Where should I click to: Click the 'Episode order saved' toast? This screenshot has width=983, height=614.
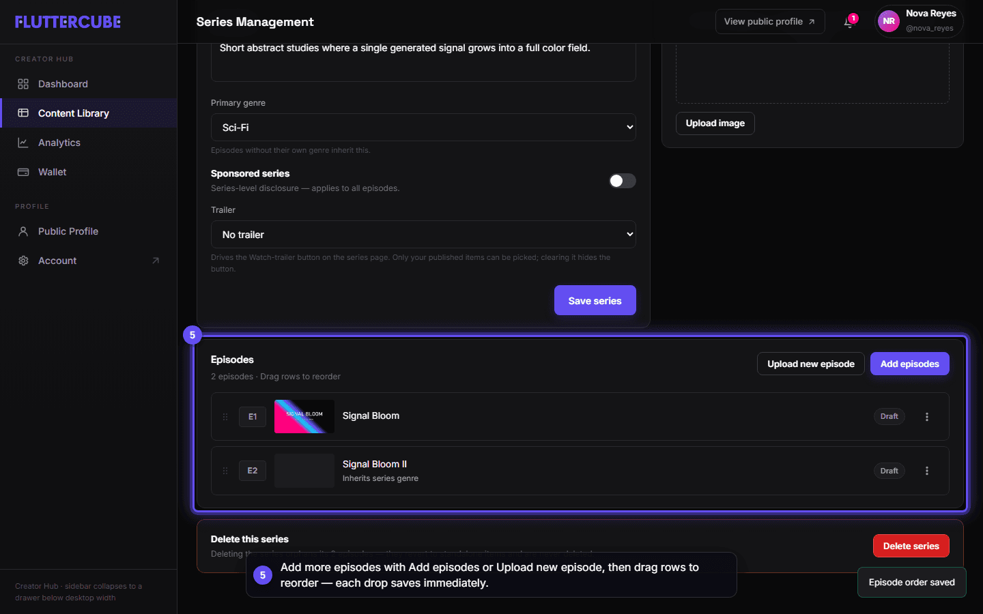(912, 583)
